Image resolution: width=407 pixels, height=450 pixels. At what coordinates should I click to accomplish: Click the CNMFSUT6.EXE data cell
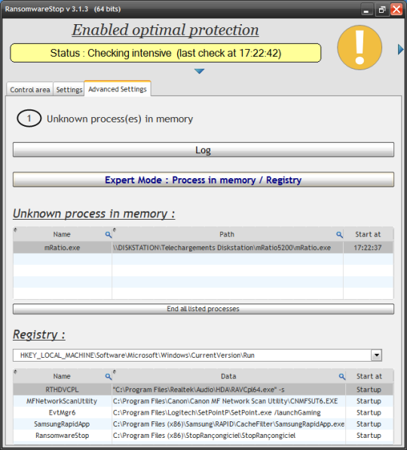point(228,401)
